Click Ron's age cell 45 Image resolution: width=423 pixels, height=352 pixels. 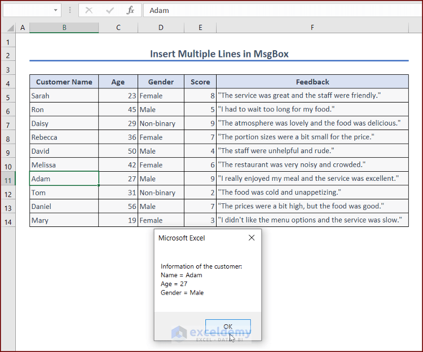click(118, 109)
